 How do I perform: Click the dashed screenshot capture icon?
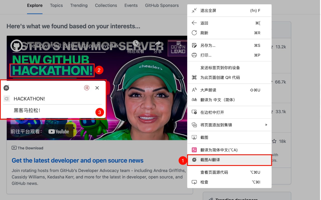(x=194, y=137)
